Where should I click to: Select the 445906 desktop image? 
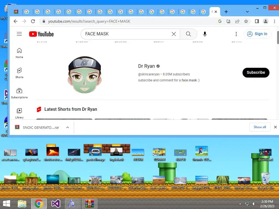(138, 155)
